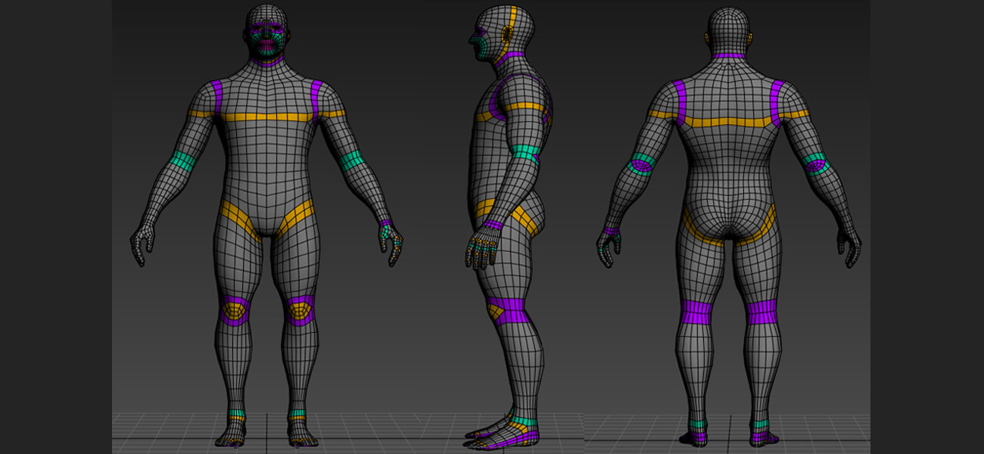Select the purple wrist band on side view
The image size is (984, 454).
(x=492, y=225)
